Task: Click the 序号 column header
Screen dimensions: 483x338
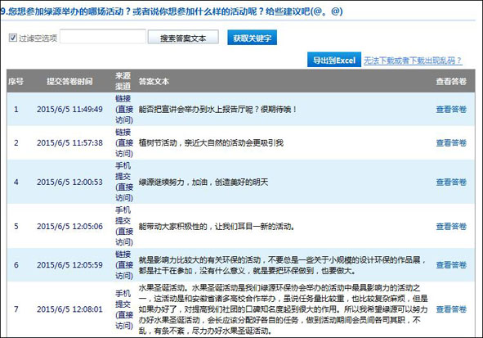Action: tap(16, 81)
